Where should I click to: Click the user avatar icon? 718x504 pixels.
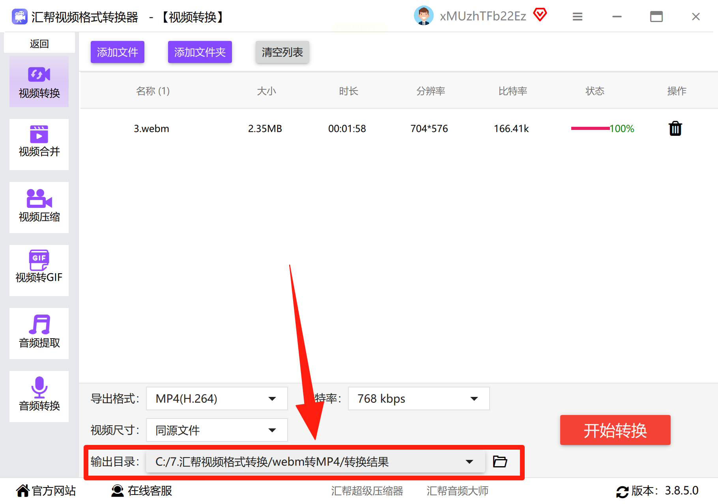(424, 16)
